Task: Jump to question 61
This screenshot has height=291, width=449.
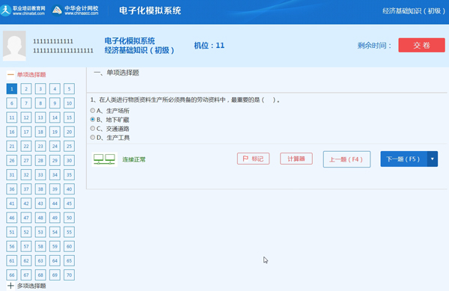Action: tap(12, 260)
